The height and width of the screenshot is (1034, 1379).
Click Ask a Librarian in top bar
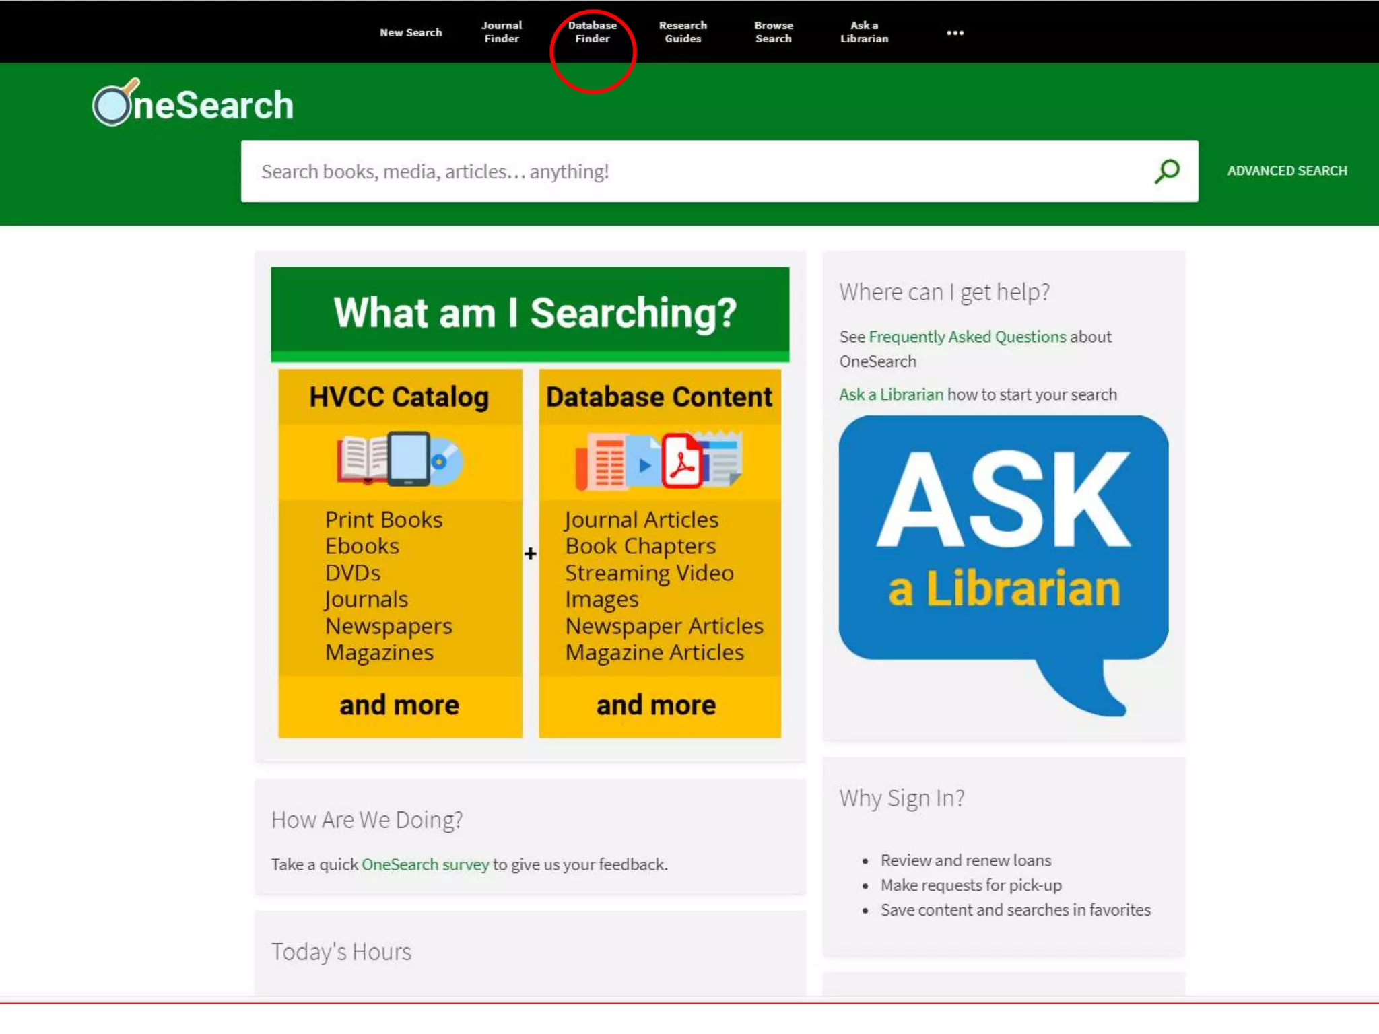[864, 32]
